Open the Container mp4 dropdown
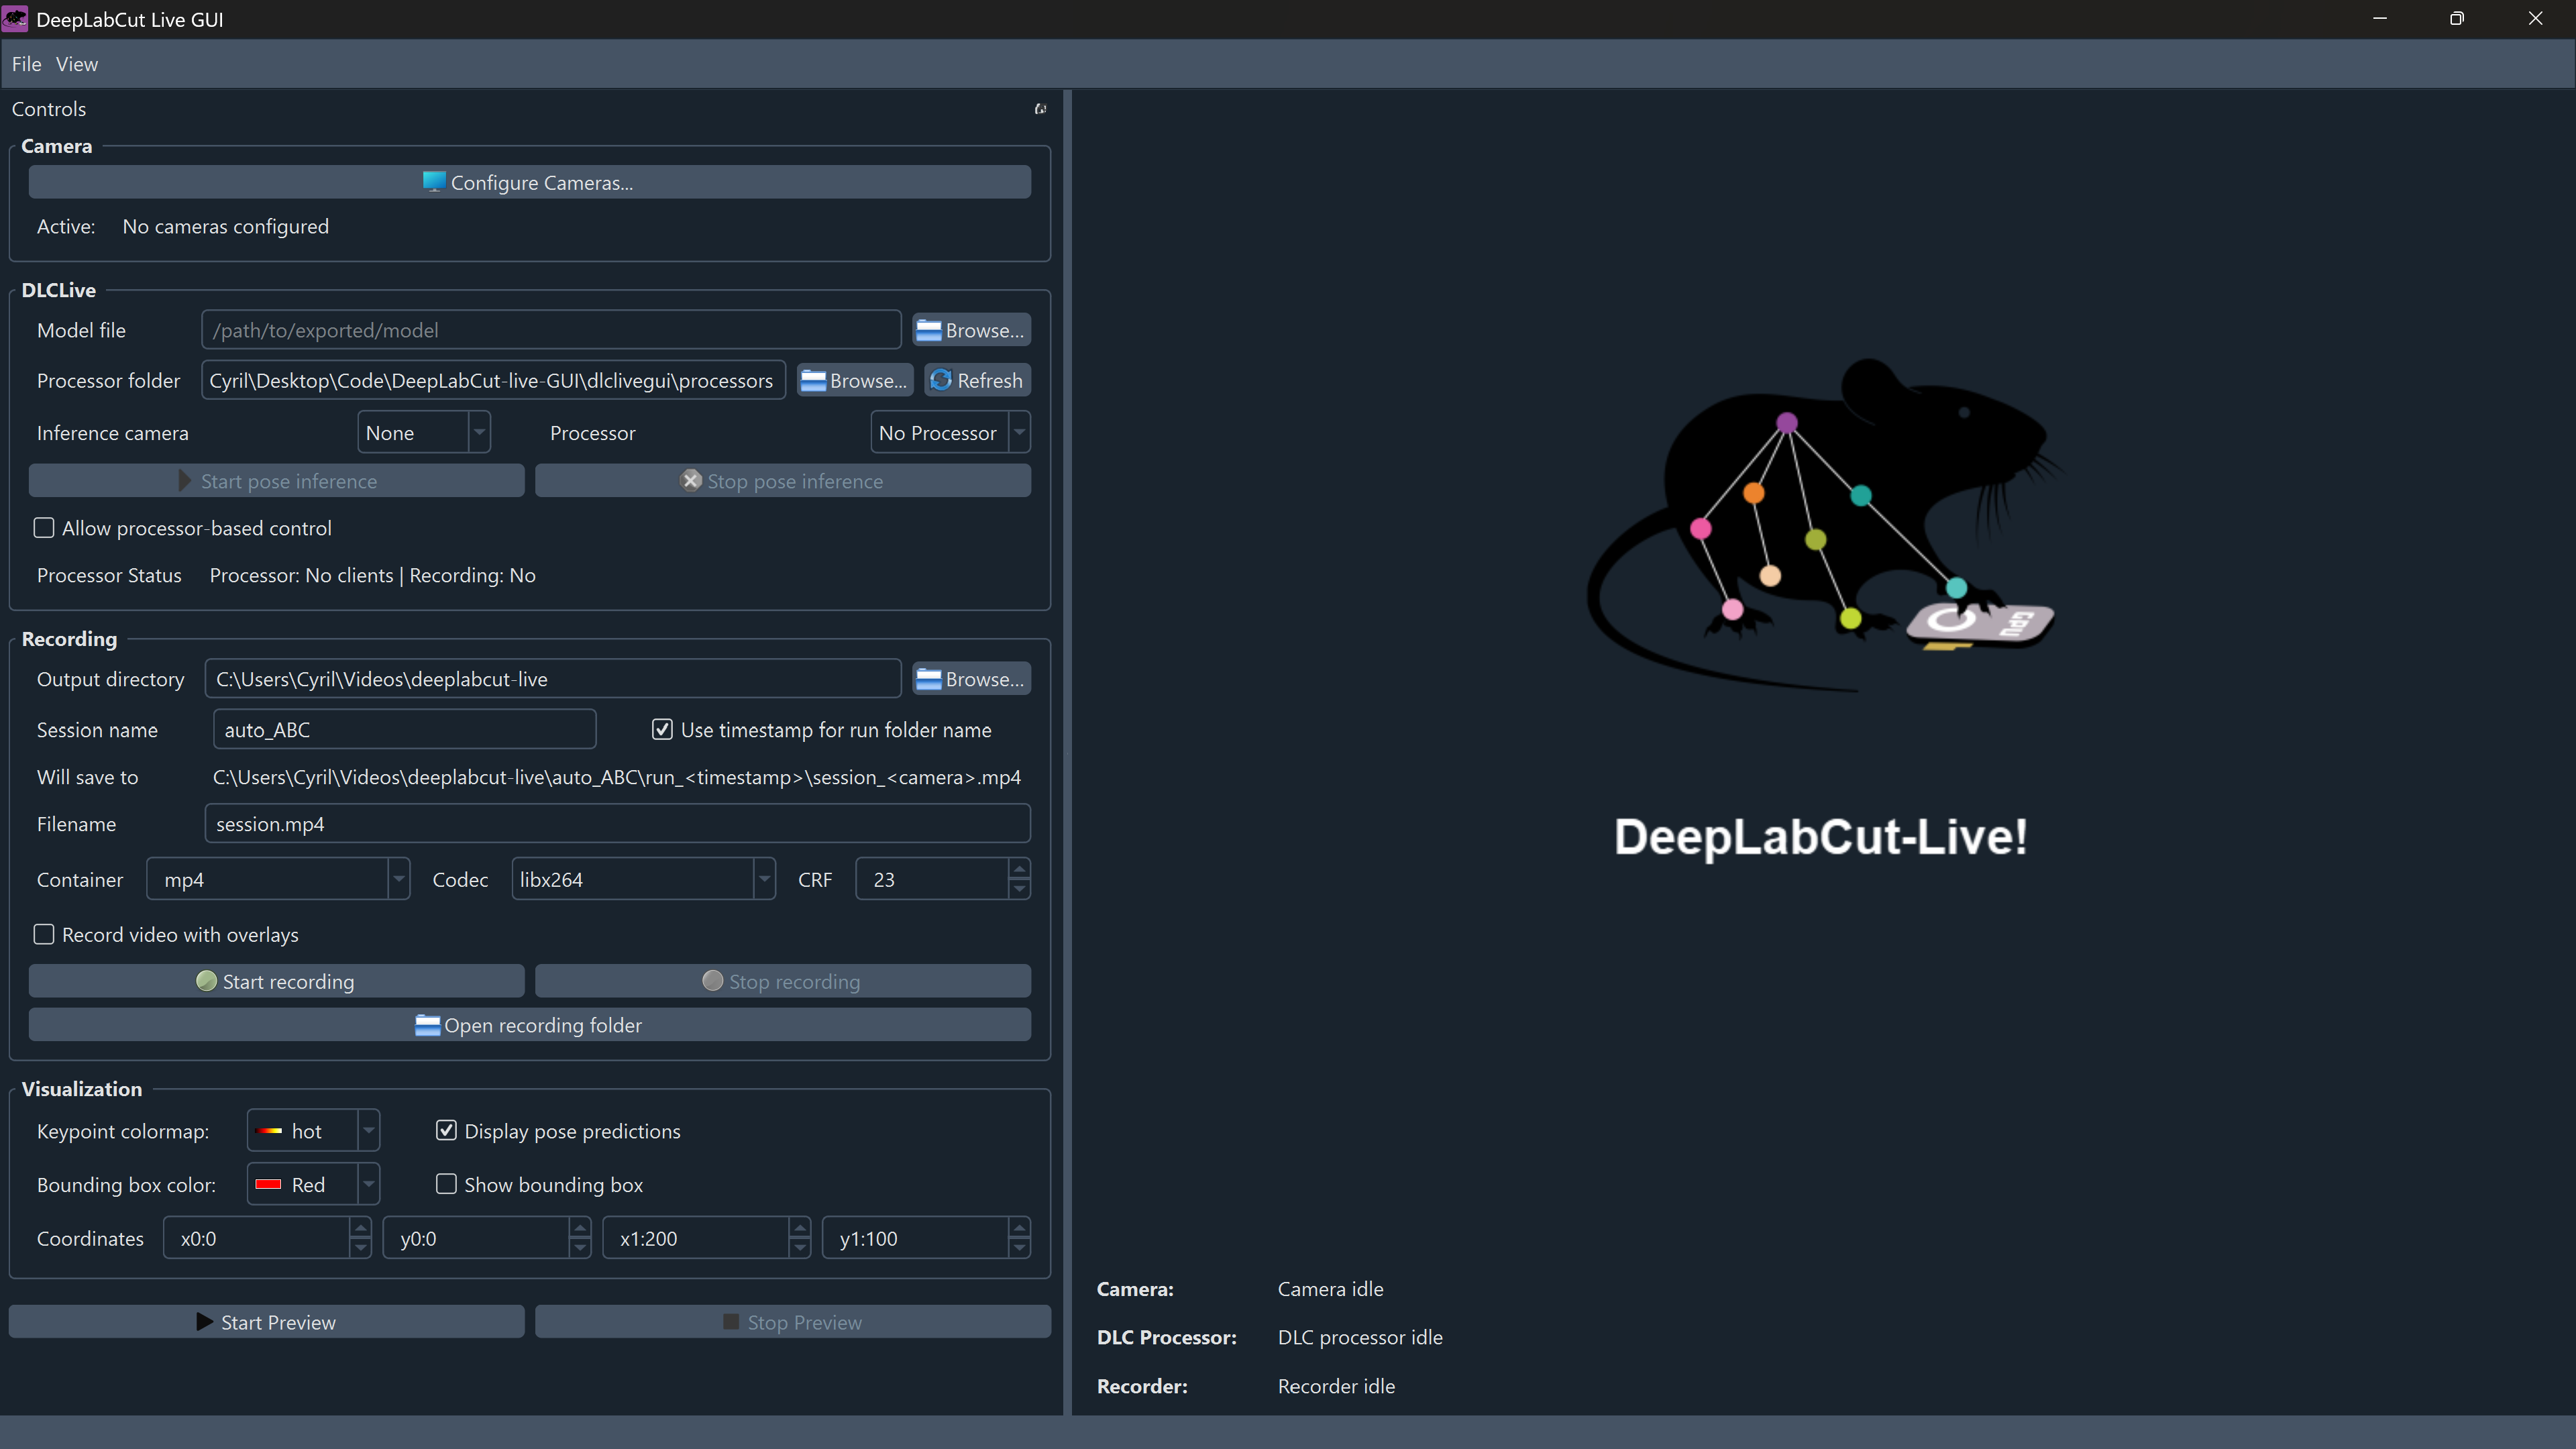The image size is (2576, 1449). 278,879
